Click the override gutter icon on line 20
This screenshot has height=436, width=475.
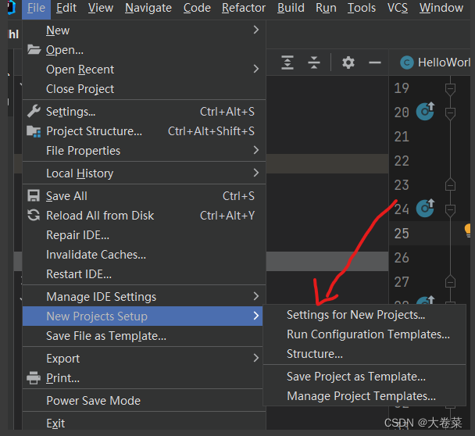425,112
